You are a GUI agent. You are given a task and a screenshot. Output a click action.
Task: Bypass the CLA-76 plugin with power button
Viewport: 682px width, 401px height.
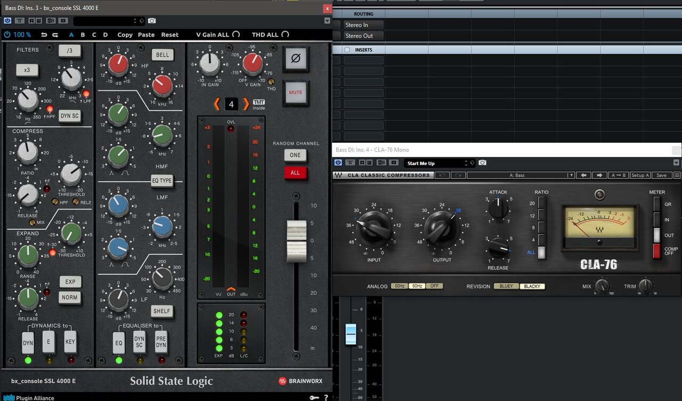tap(338, 163)
